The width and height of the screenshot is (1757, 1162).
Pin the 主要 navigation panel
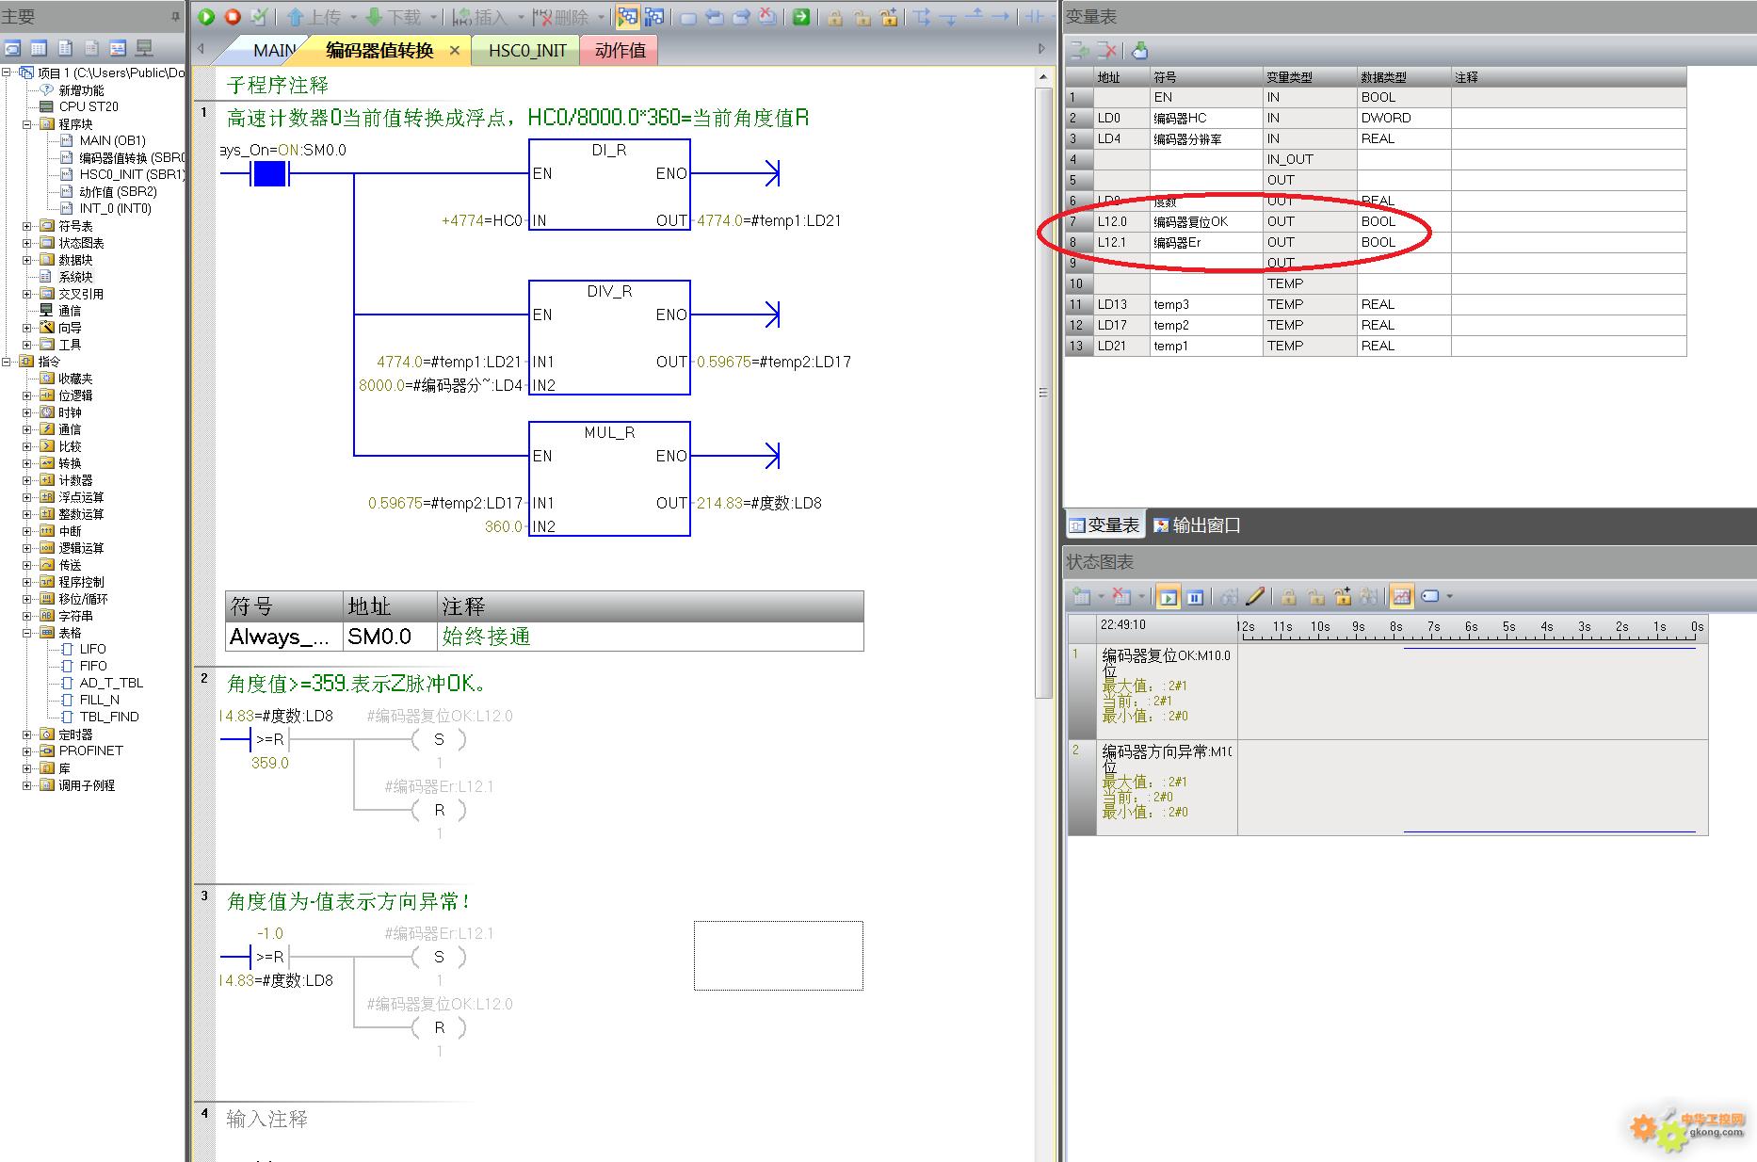(x=175, y=17)
